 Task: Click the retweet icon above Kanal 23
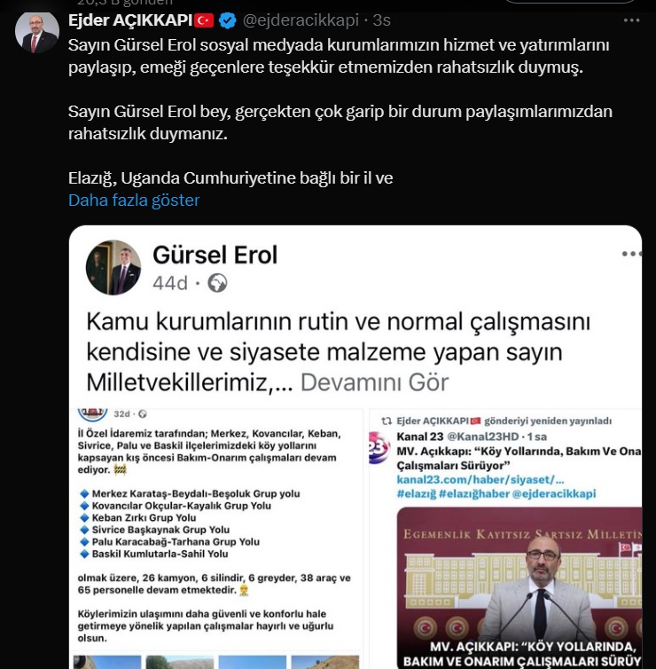[387, 421]
